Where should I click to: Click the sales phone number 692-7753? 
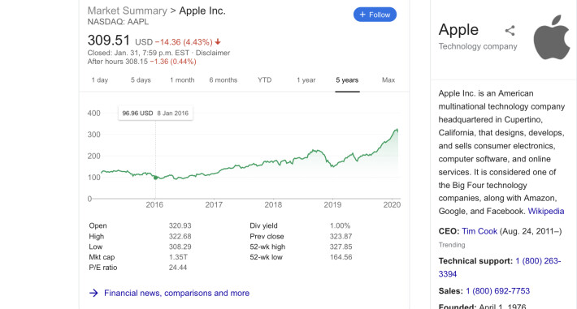click(498, 291)
